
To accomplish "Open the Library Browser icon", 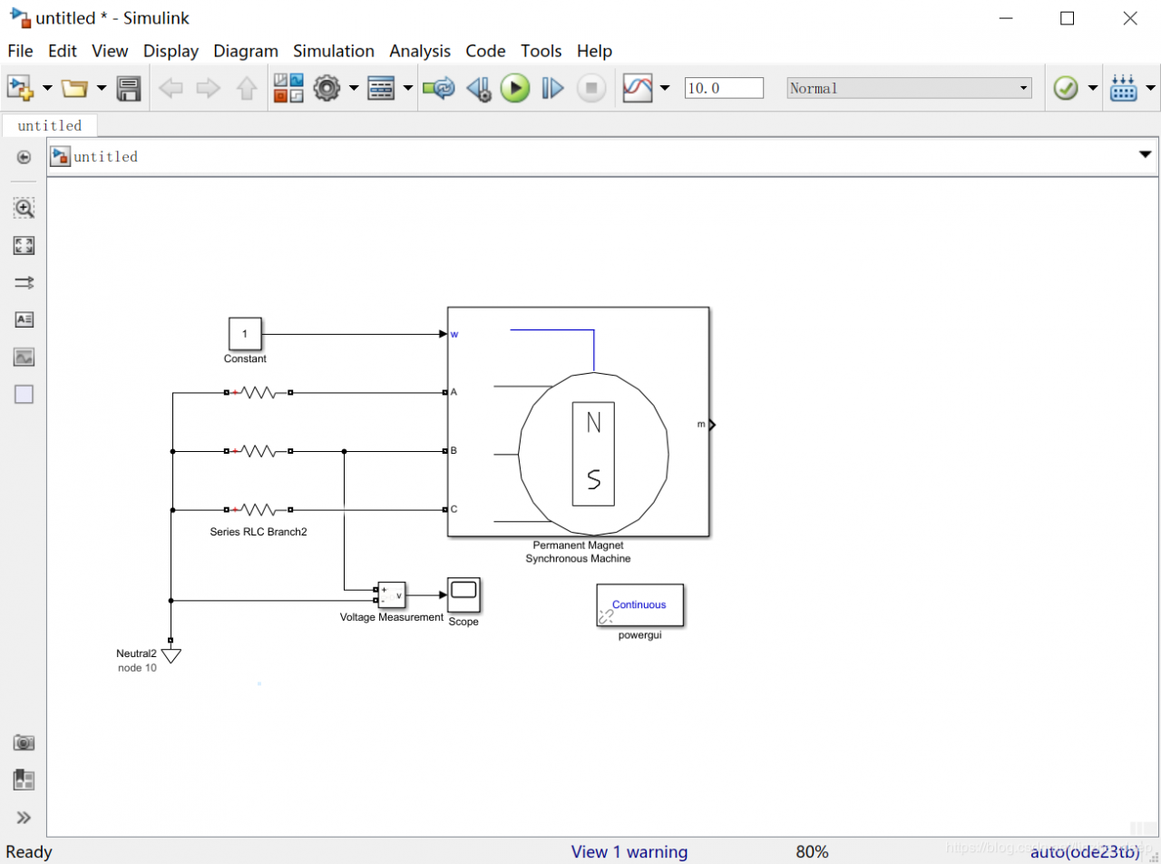I will (288, 88).
